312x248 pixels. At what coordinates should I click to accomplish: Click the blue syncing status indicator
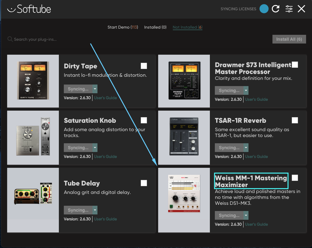point(264,9)
